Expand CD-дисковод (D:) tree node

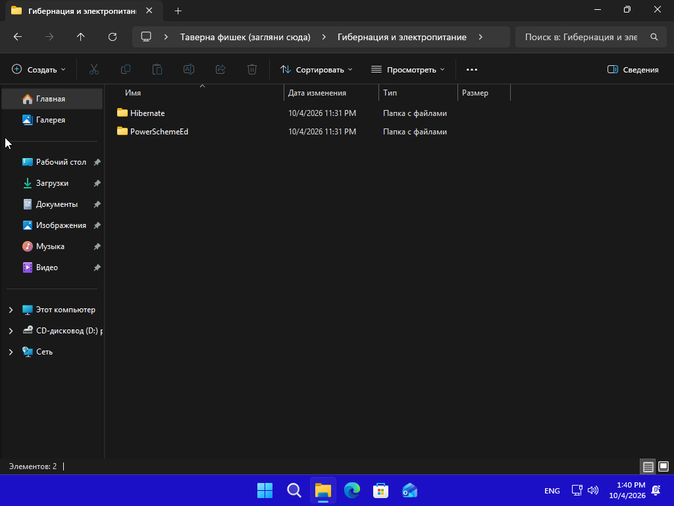[x=11, y=331]
